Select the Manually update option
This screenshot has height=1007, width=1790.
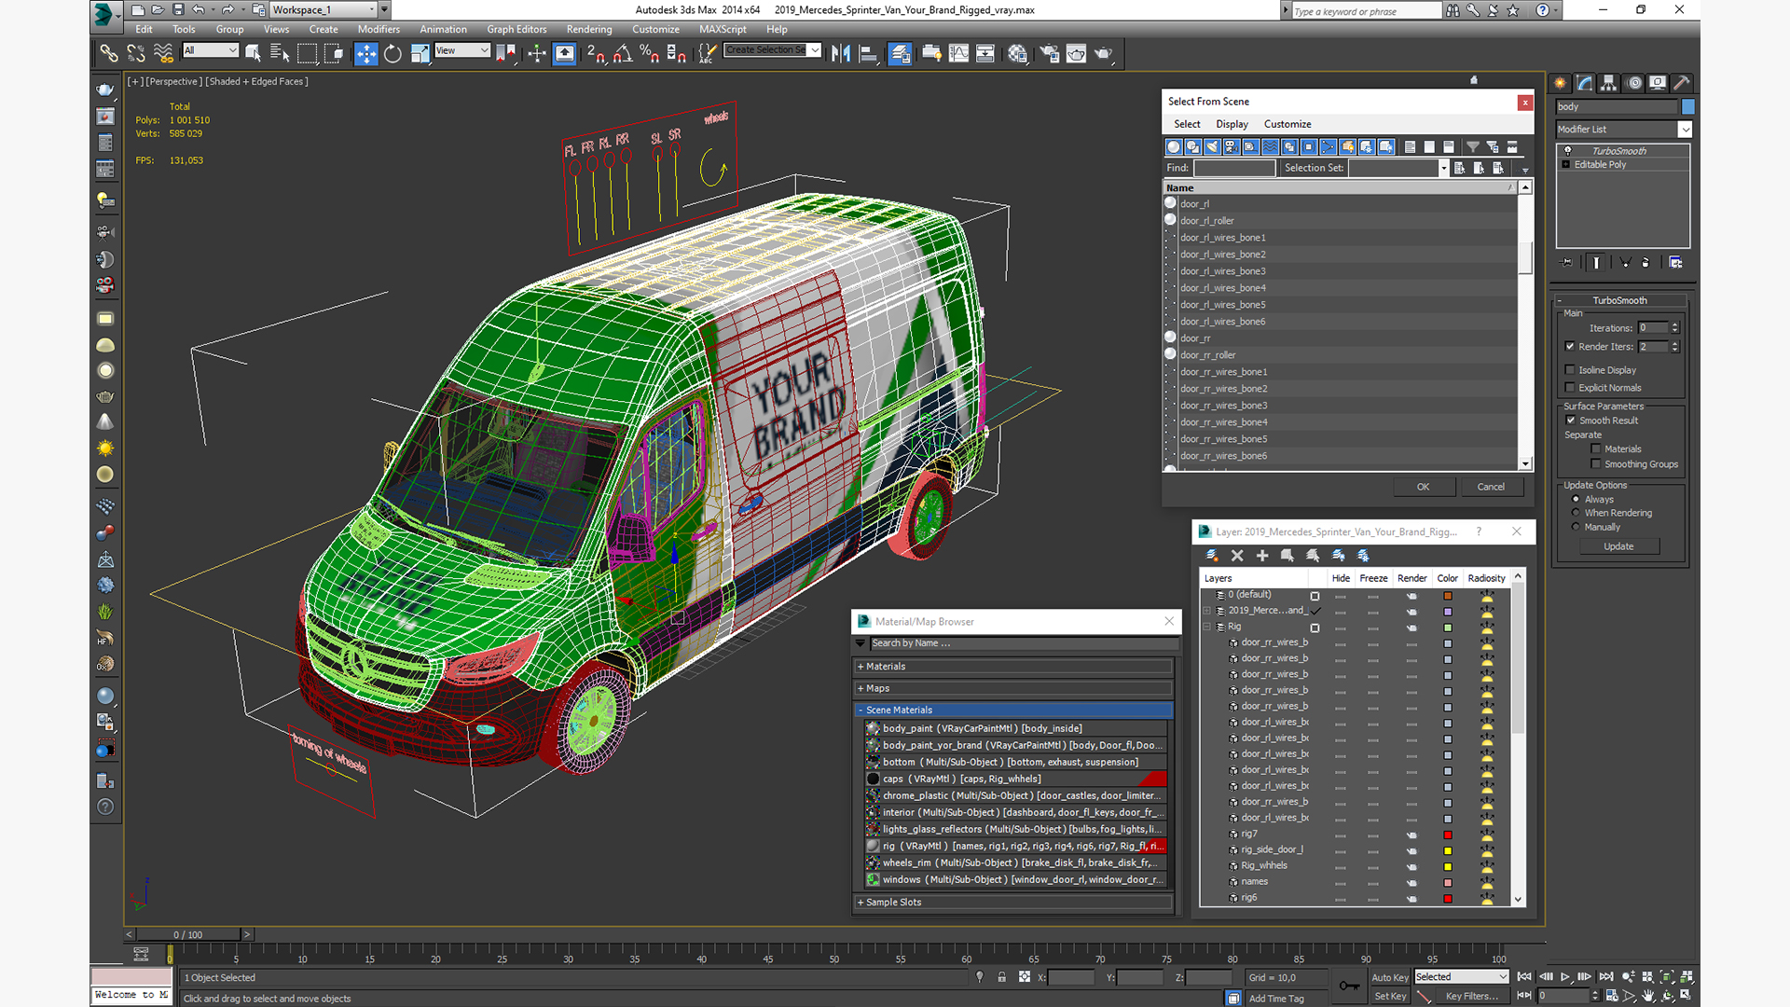[x=1577, y=527]
